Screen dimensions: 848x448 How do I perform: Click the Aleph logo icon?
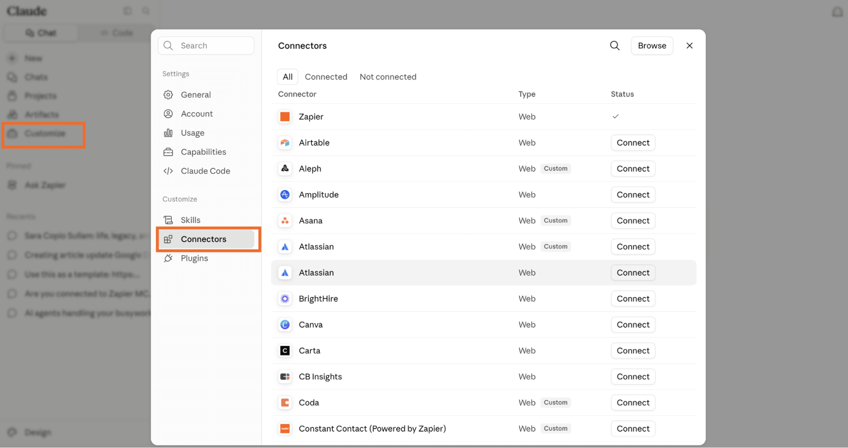tap(285, 169)
